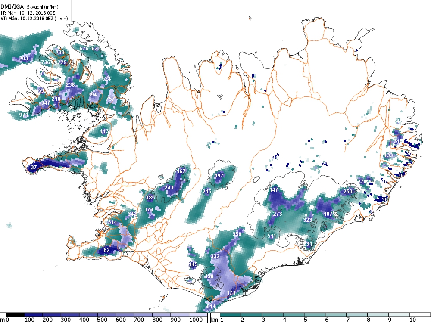Click the map value 273
The image size is (431, 323).
coord(278,214)
